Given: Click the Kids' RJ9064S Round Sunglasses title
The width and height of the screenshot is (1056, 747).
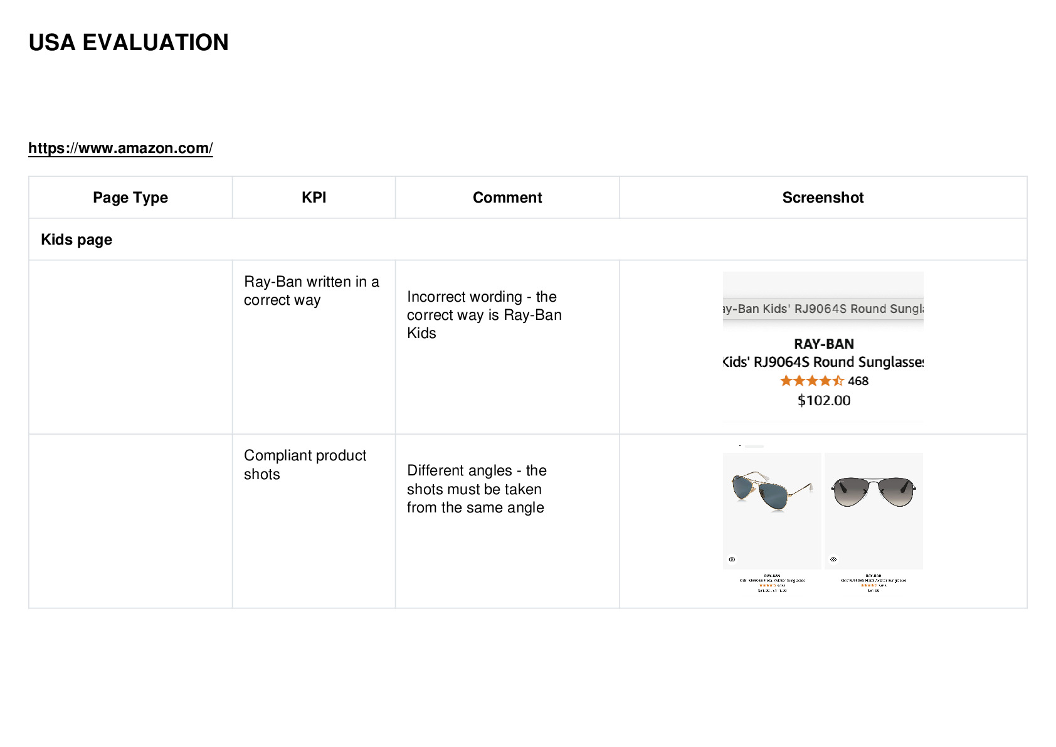Looking at the screenshot, I should coord(823,362).
